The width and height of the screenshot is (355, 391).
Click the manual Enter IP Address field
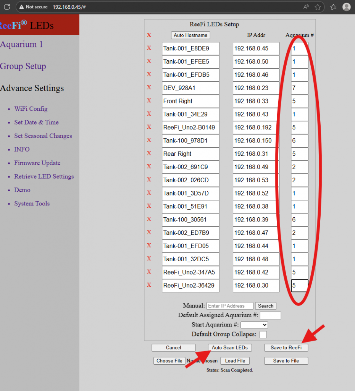point(230,306)
